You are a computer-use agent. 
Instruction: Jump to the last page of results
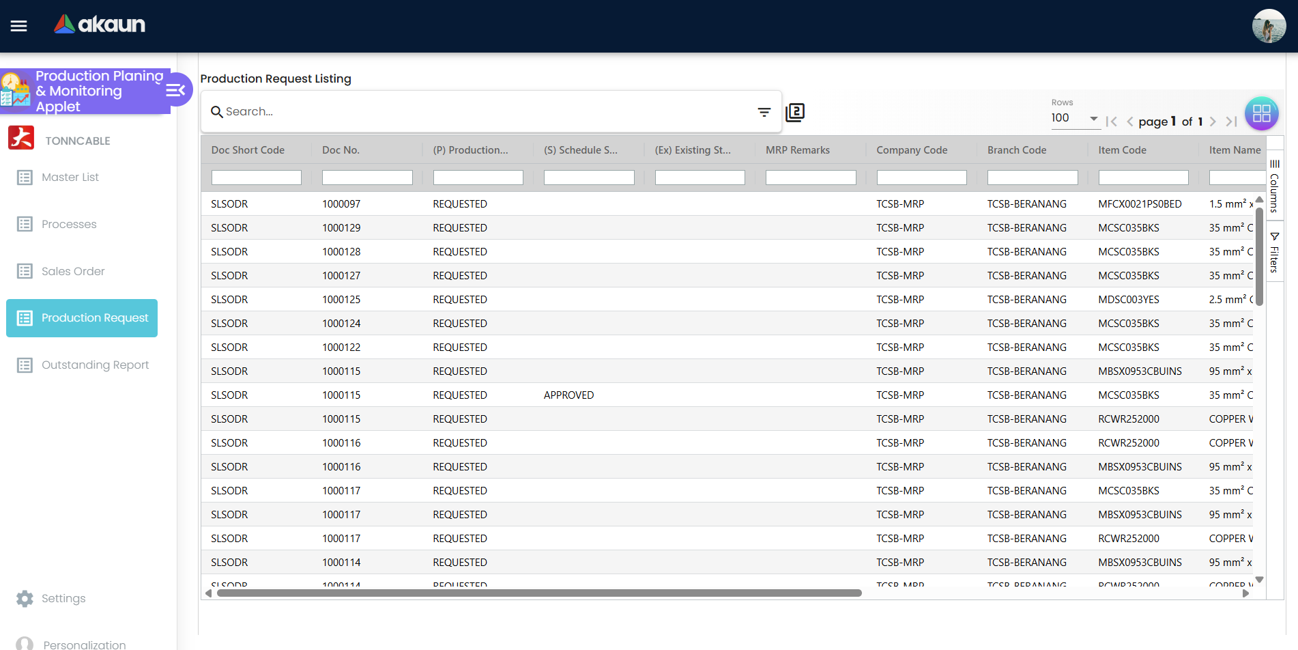pos(1232,121)
